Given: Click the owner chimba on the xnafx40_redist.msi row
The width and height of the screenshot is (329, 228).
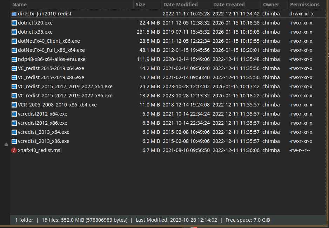Looking at the screenshot, I should [271, 150].
